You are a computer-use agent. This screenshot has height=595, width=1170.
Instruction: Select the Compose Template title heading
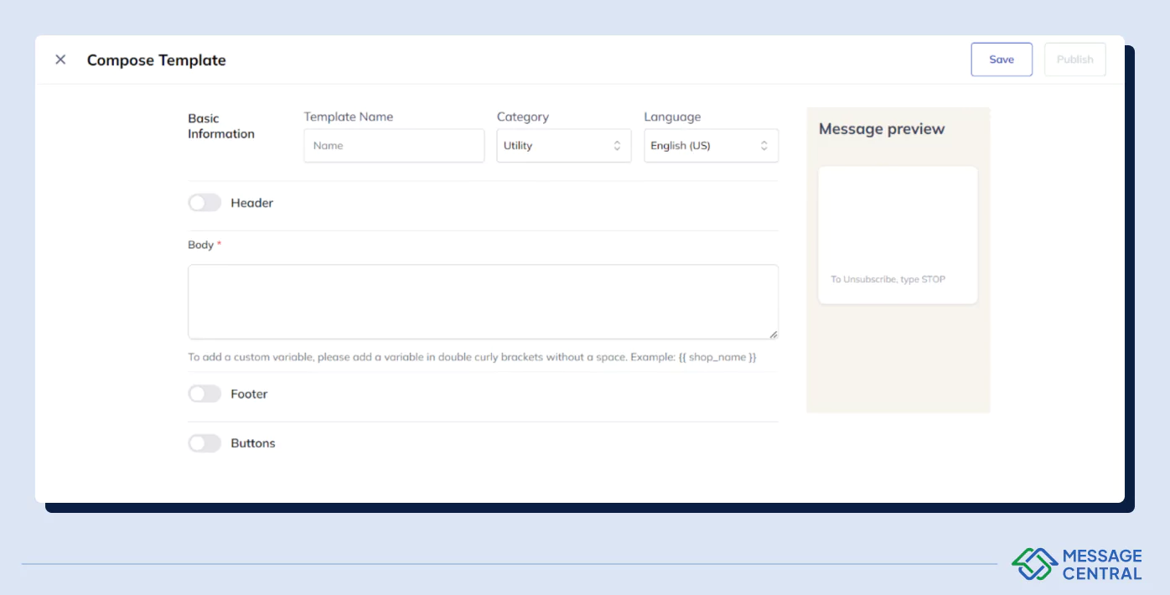pos(156,59)
